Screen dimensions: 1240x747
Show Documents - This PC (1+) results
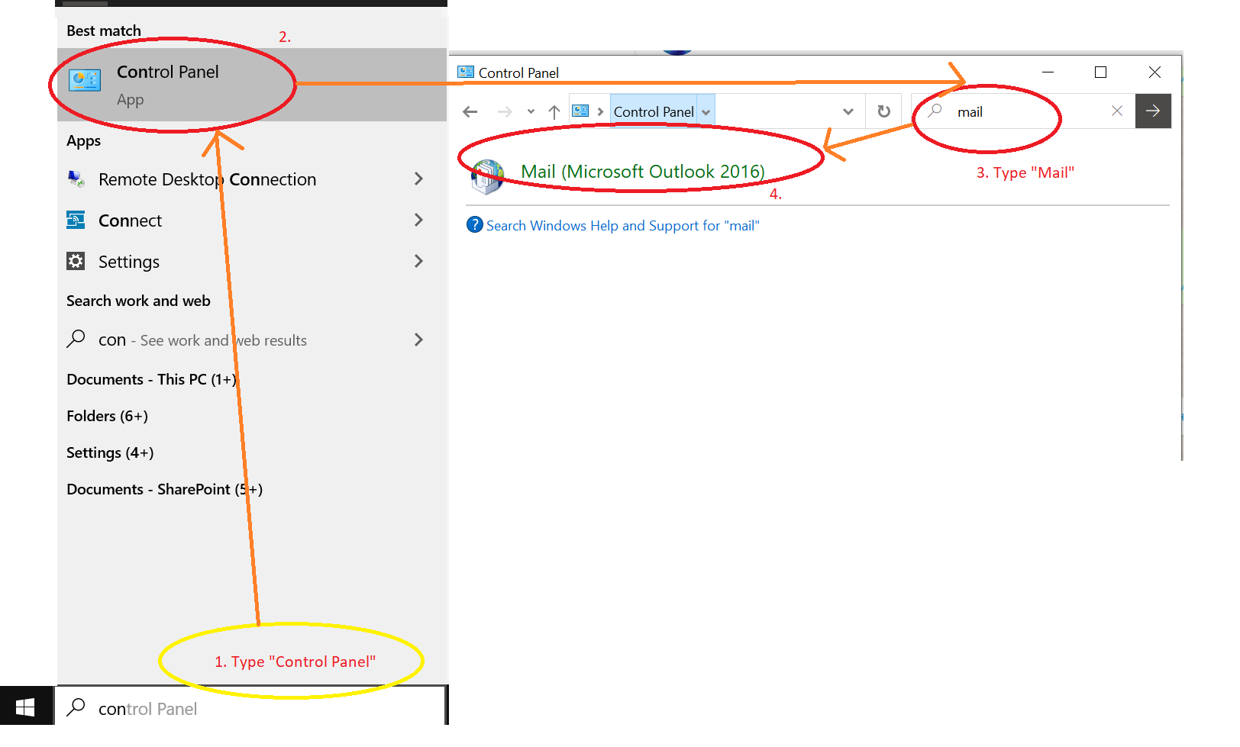[x=151, y=379]
